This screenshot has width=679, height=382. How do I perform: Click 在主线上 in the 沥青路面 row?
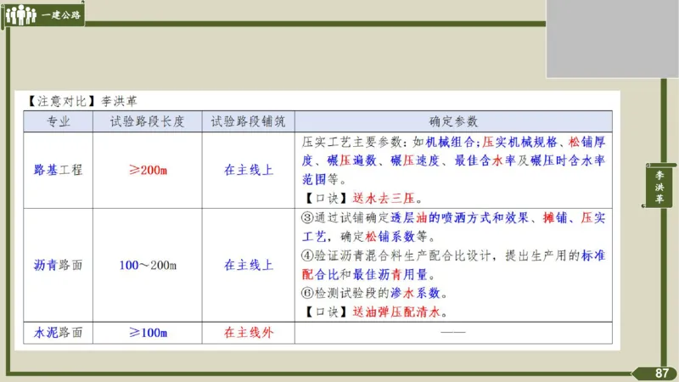click(x=249, y=265)
